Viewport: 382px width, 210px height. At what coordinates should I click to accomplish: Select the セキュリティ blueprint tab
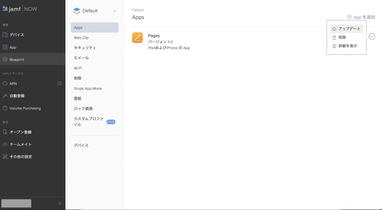click(x=95, y=47)
